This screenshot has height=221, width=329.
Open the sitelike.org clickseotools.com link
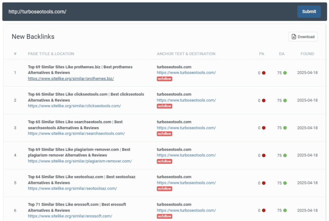coord(74,106)
